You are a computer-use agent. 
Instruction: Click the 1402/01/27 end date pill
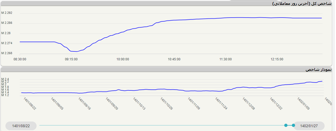(309, 126)
